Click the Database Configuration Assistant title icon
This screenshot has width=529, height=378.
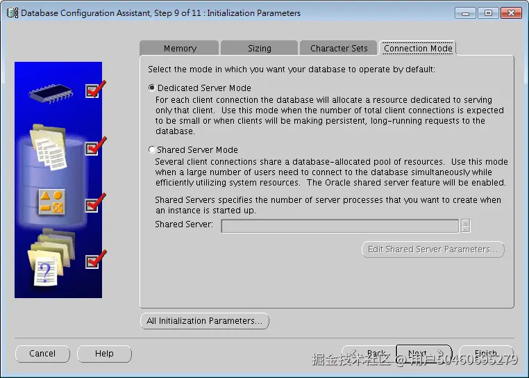(x=12, y=13)
